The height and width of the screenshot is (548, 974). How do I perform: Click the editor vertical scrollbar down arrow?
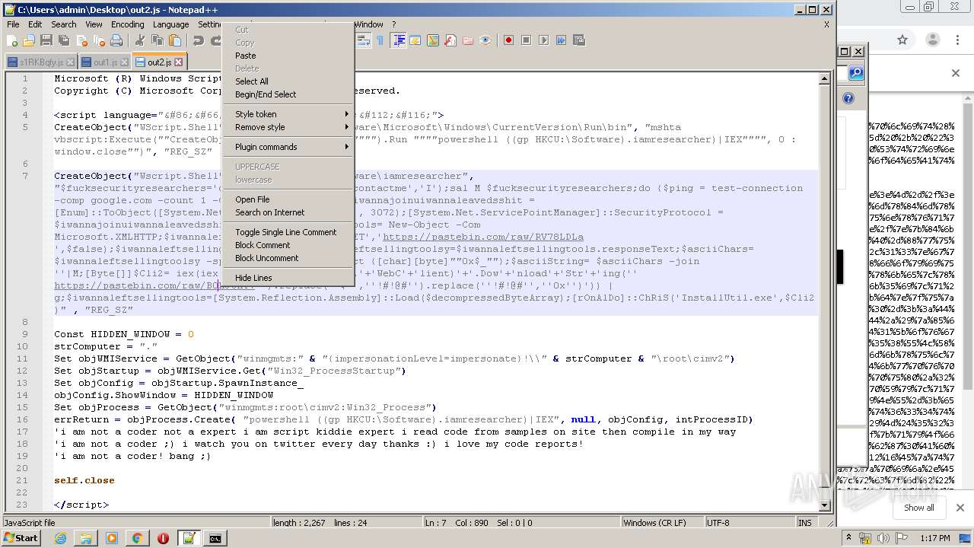pyautogui.click(x=824, y=505)
